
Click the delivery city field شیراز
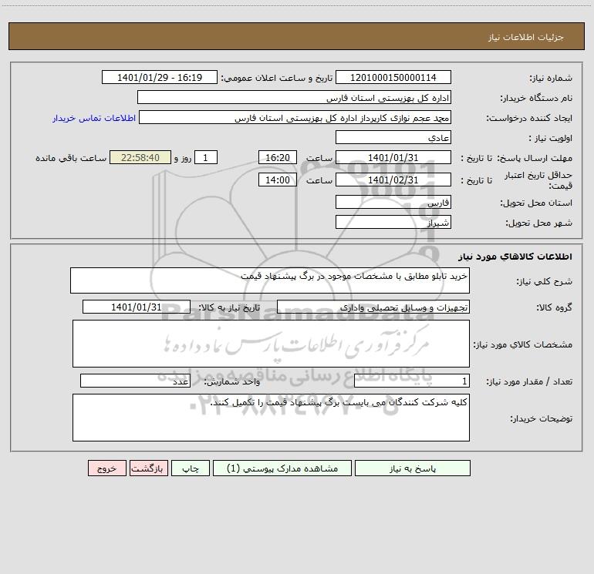393,222
